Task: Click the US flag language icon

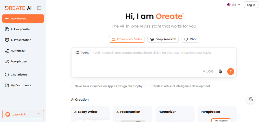Action: click(x=229, y=5)
